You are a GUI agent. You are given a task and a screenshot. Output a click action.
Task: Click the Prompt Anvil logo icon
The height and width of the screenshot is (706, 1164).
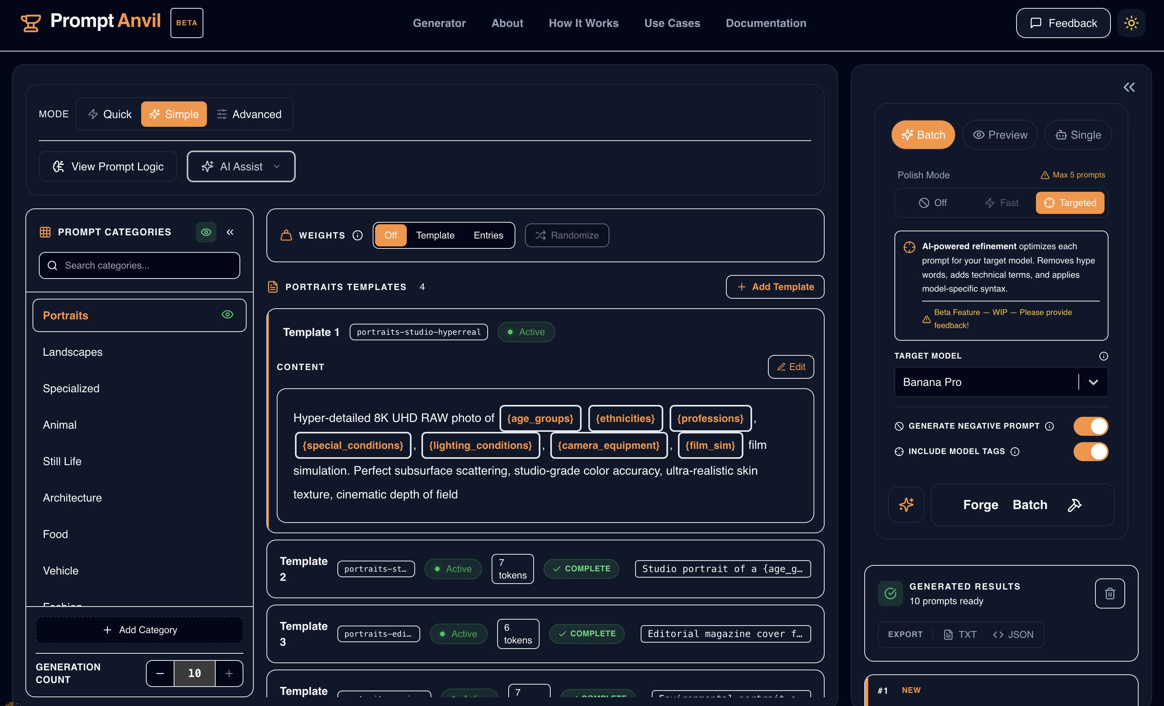[x=31, y=23]
